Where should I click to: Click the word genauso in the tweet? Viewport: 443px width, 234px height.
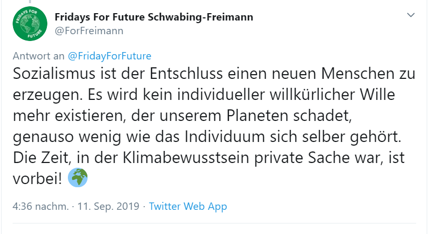click(x=43, y=138)
